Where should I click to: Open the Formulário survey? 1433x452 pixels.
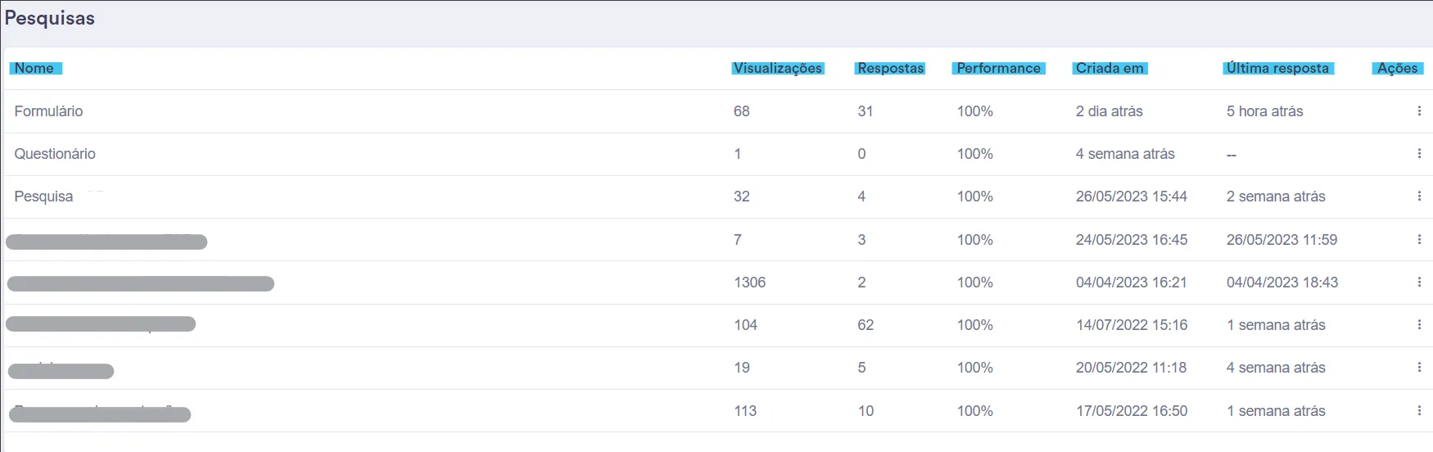pos(48,111)
